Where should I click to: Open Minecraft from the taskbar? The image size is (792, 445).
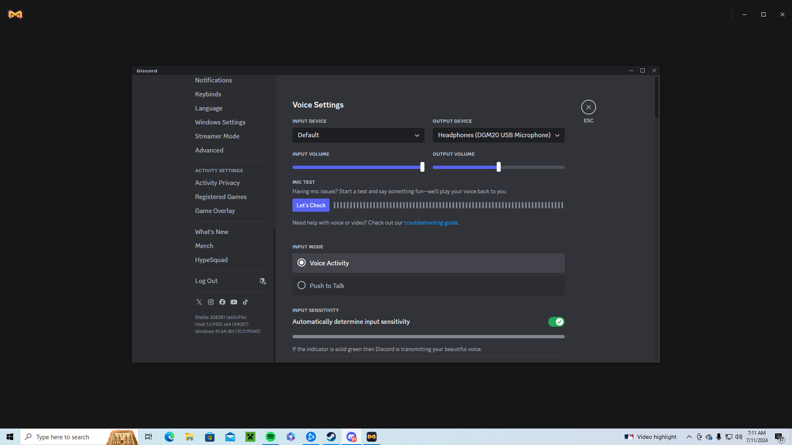(250, 437)
